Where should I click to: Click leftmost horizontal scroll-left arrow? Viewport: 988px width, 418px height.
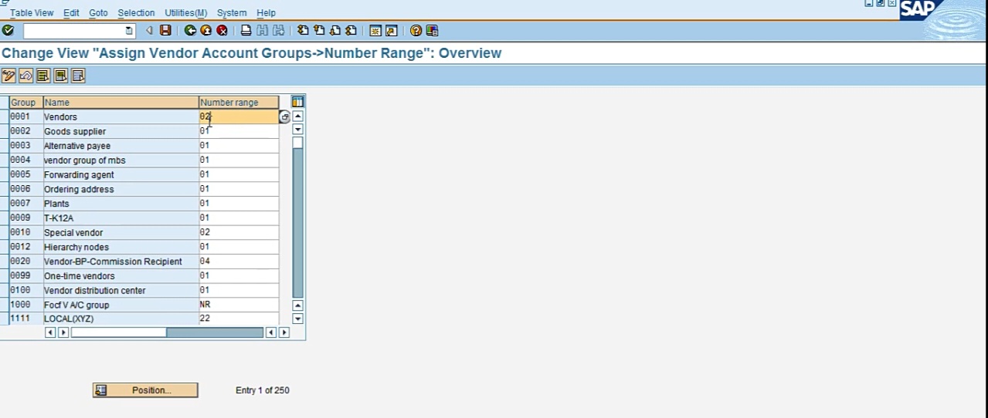(50, 332)
